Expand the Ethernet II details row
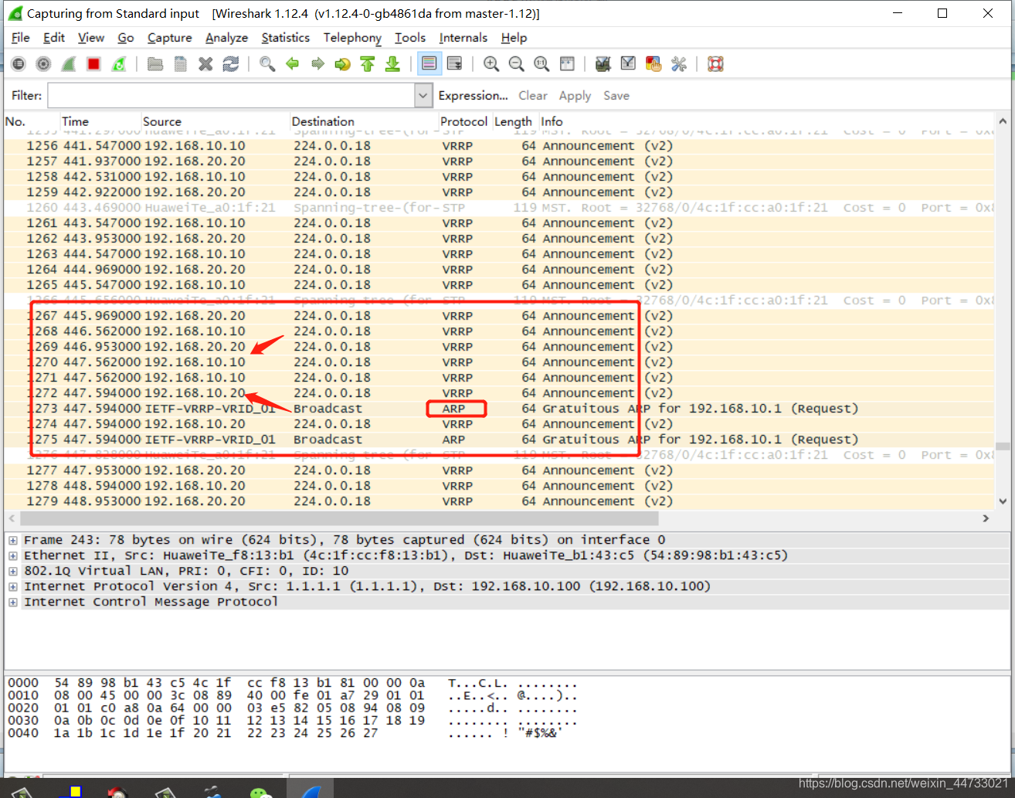Viewport: 1015px width, 798px height. click(x=13, y=555)
